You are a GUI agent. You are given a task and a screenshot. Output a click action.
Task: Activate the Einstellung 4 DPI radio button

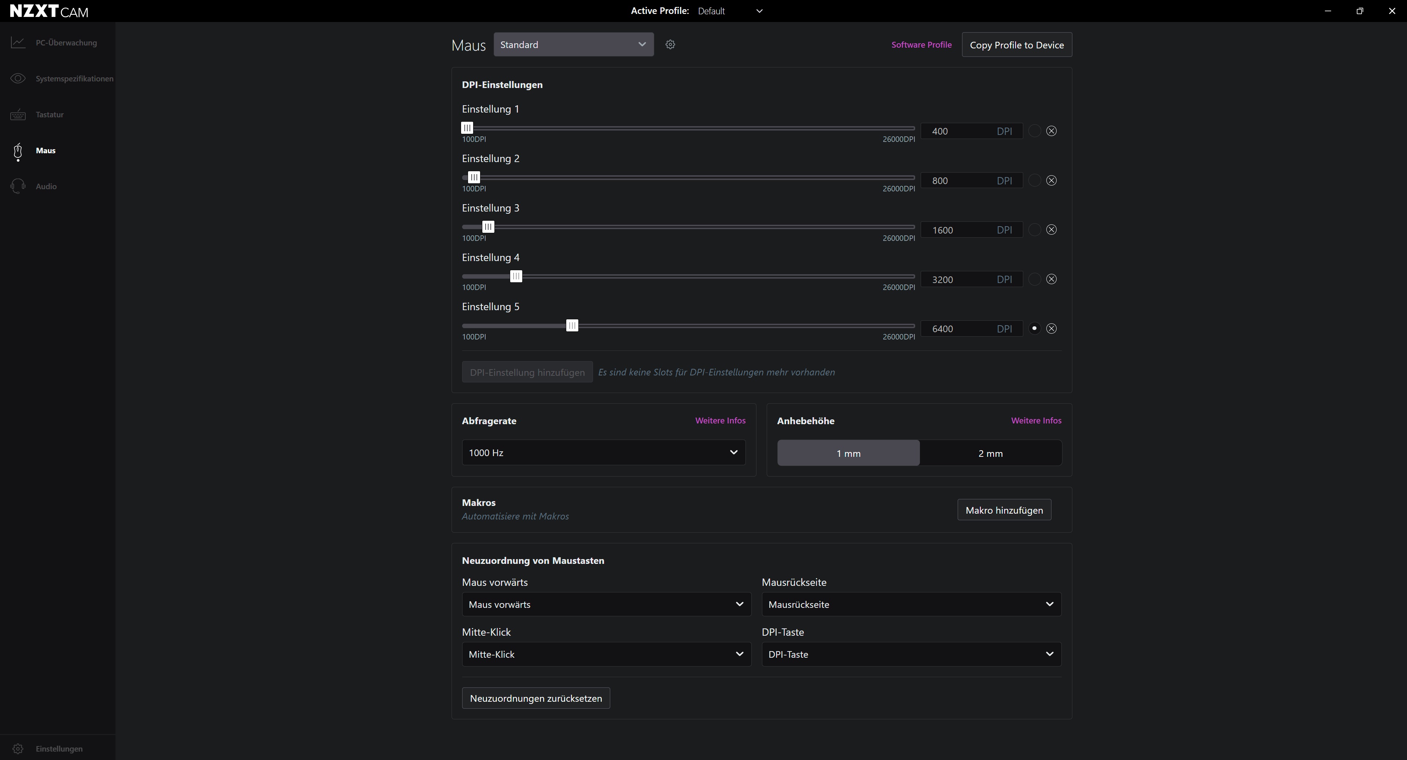[1035, 279]
